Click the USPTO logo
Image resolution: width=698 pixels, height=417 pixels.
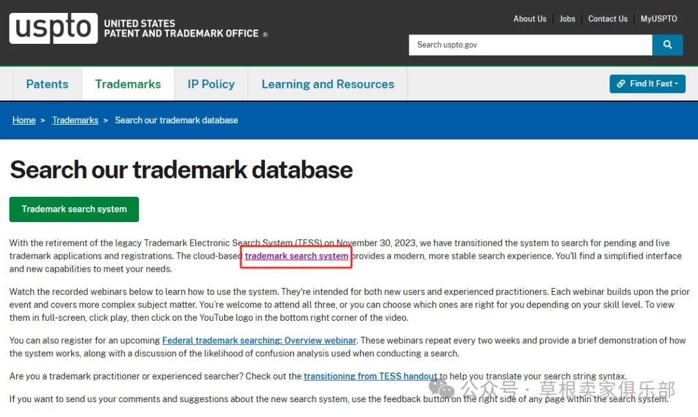pos(54,28)
